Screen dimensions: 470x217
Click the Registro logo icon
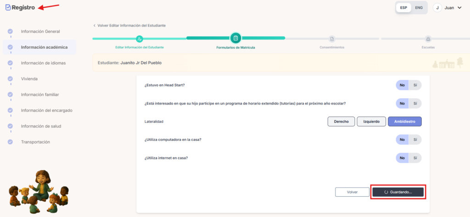click(8, 7)
